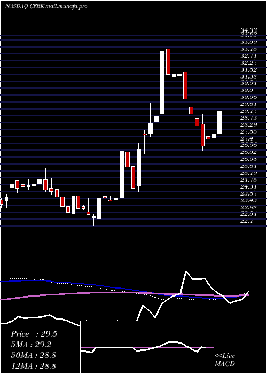Click the NASDAQ CFBK chart title text
Viewport: 267px width, 374px height.
pyautogui.click(x=46, y=6)
